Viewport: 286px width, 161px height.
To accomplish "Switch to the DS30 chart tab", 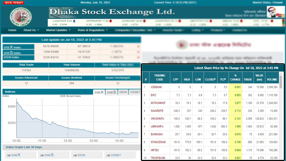I will [x=123, y=92].
